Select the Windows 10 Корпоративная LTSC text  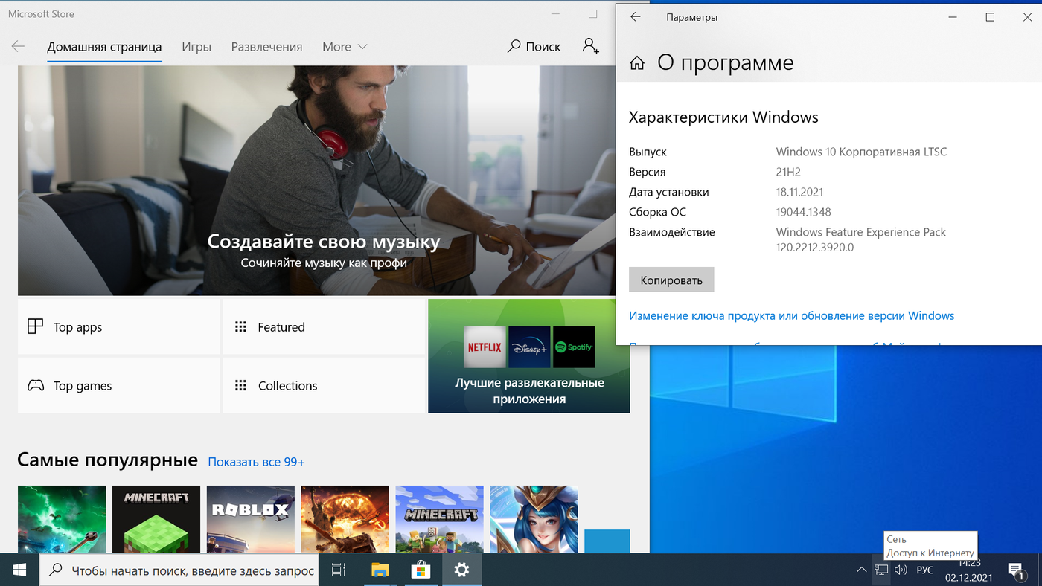click(x=861, y=152)
